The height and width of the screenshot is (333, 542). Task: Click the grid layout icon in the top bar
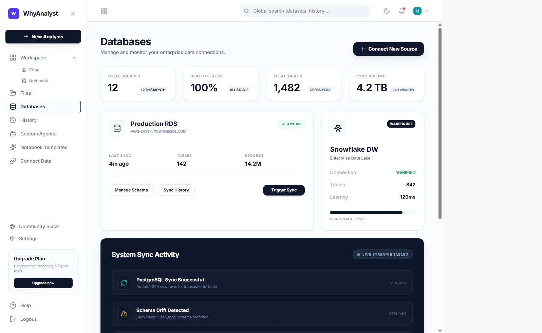pyautogui.click(x=104, y=11)
